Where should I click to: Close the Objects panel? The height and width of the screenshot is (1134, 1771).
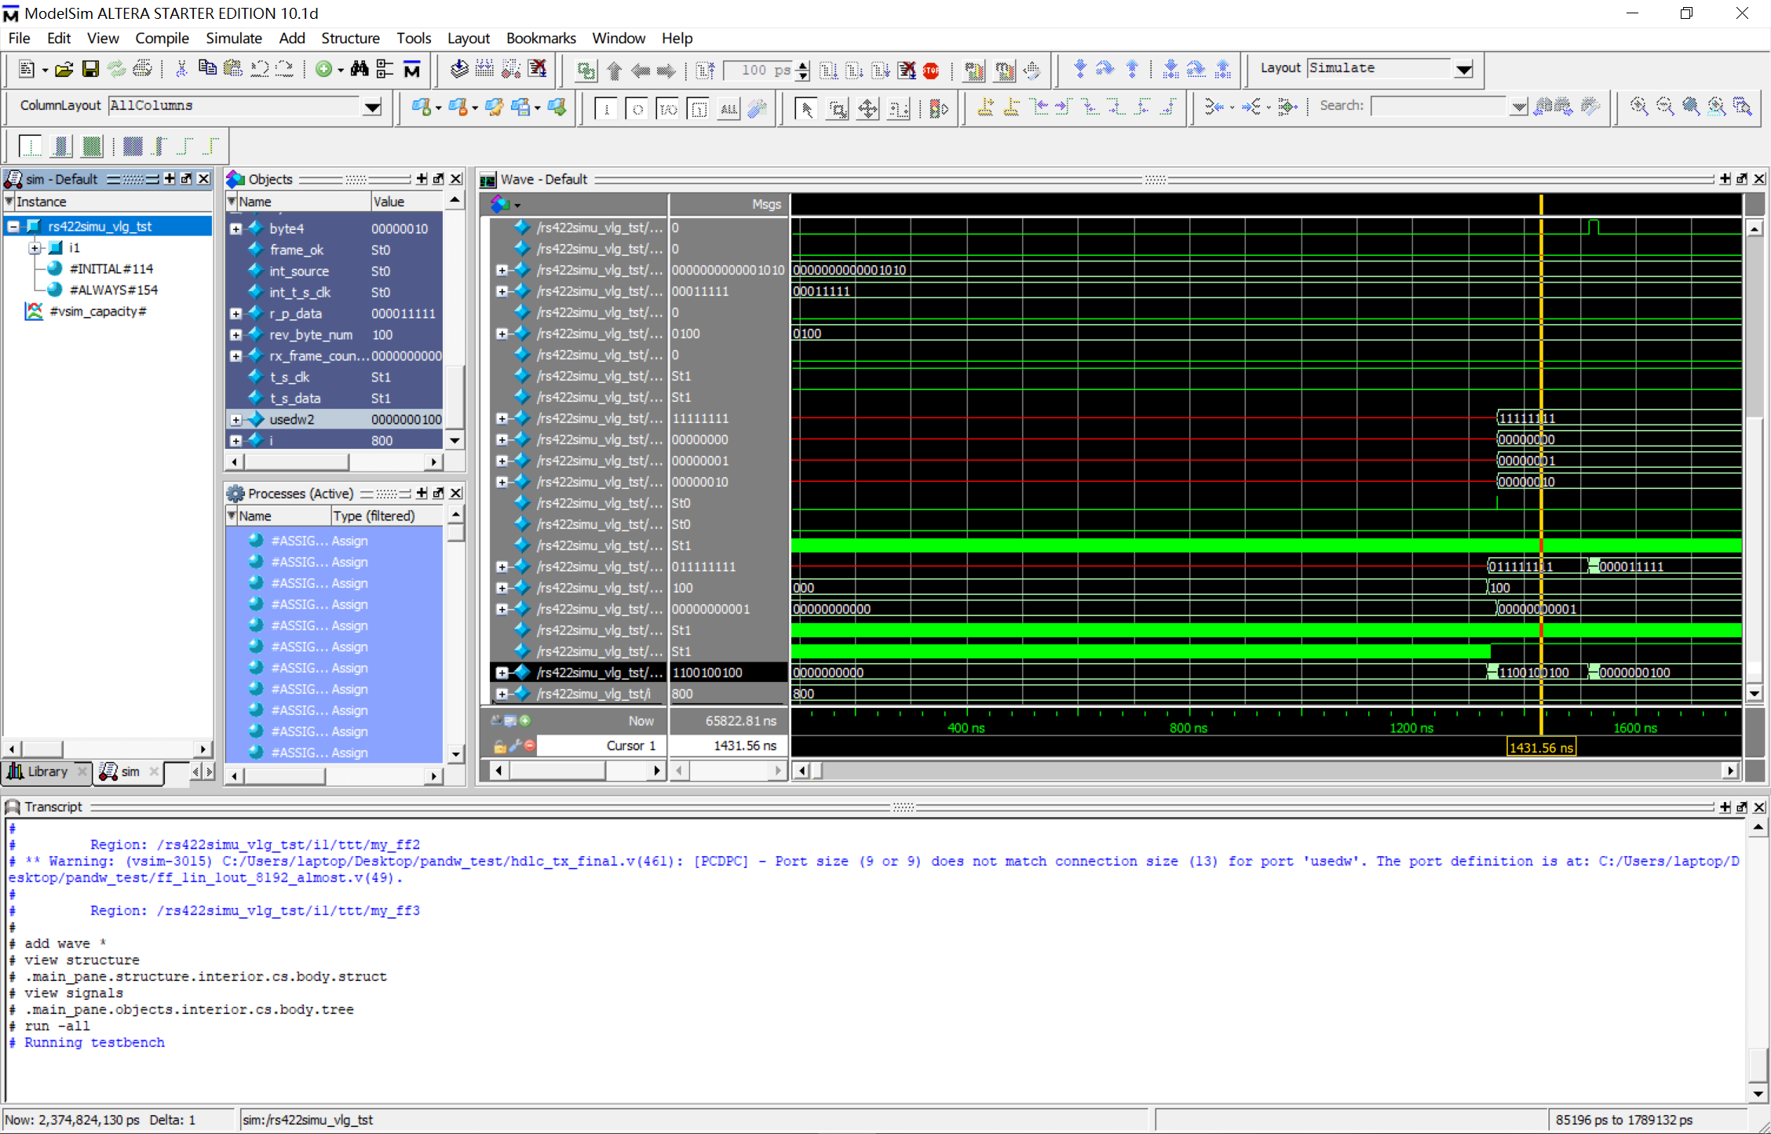point(455,179)
